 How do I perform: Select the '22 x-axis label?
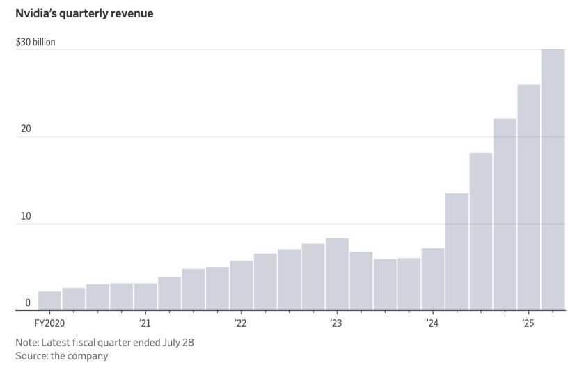241,323
